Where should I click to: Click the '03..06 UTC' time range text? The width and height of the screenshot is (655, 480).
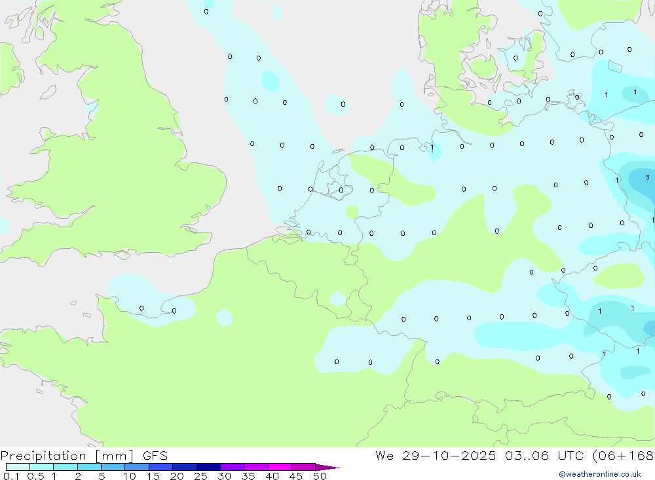(x=544, y=456)
